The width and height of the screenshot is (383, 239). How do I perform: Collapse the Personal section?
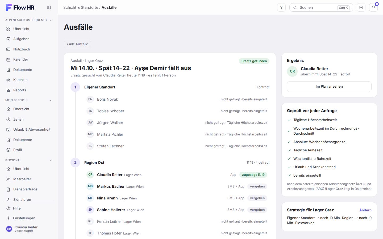click(29, 160)
